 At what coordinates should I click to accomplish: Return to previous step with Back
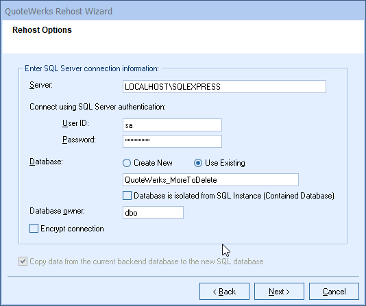click(224, 292)
